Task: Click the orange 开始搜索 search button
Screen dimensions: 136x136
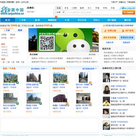Action: pyautogui.click(x=129, y=12)
